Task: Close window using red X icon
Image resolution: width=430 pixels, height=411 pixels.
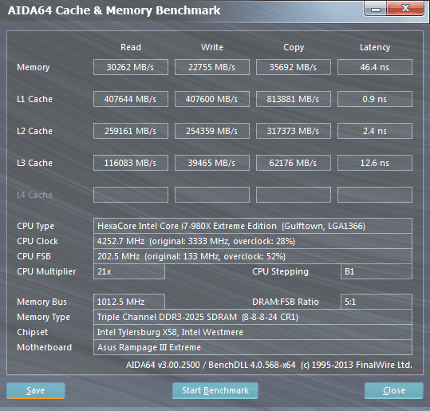Action: [x=405, y=9]
